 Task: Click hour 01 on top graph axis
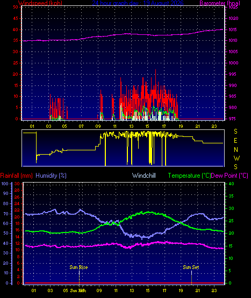[x=32, y=126]
